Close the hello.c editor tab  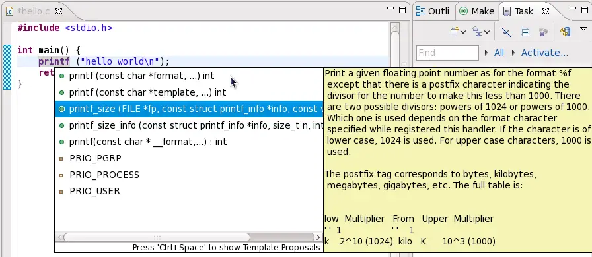click(59, 11)
